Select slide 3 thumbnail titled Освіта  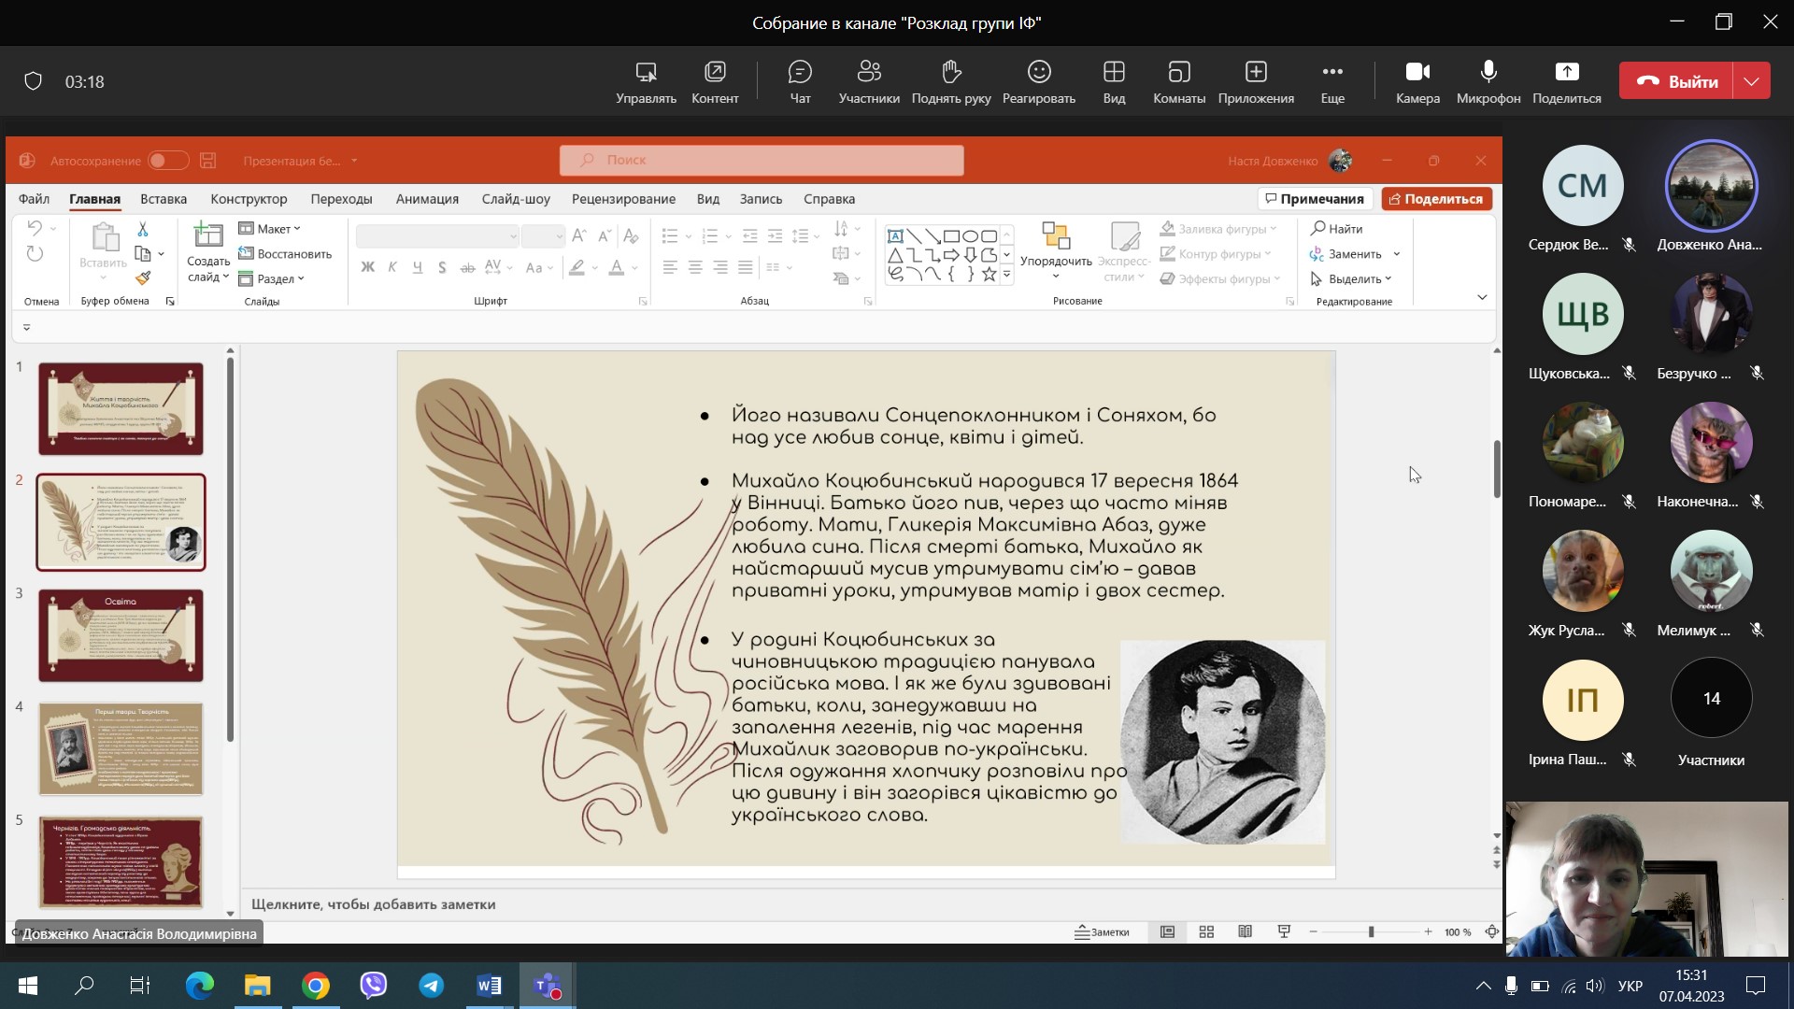(121, 635)
